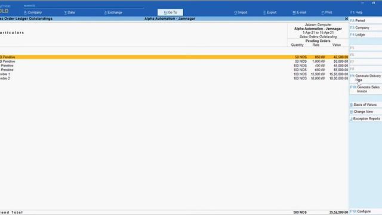
Task: Click the Sales Orders Outstanding label
Action: tap(318, 37)
